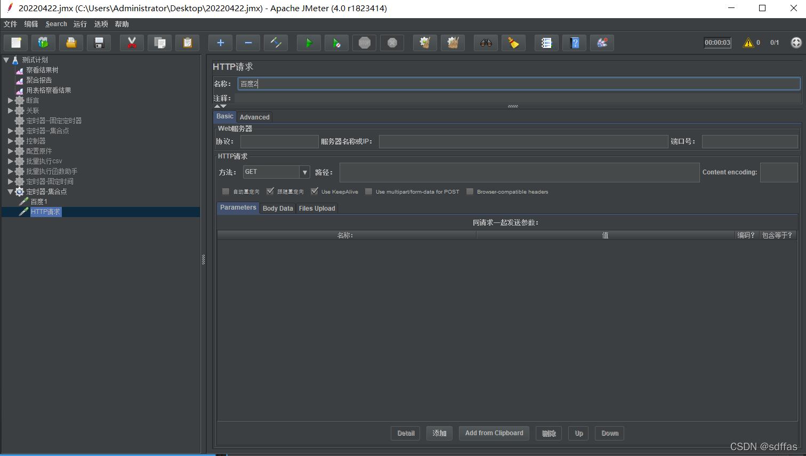Open the Search menu
The image size is (806, 456).
click(x=56, y=24)
